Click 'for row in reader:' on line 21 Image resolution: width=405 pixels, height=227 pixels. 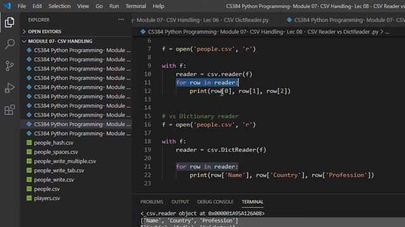207,166
